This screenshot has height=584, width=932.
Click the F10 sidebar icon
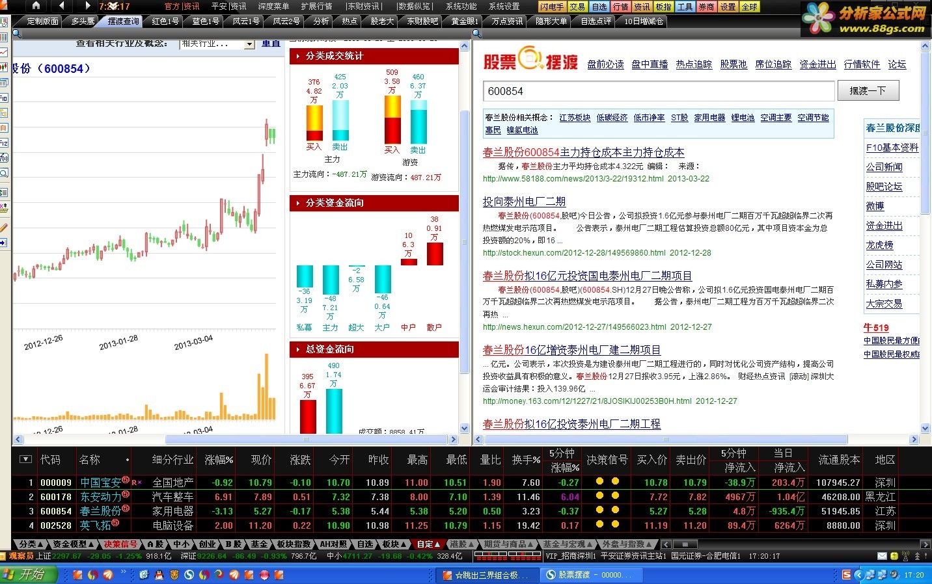(4, 98)
